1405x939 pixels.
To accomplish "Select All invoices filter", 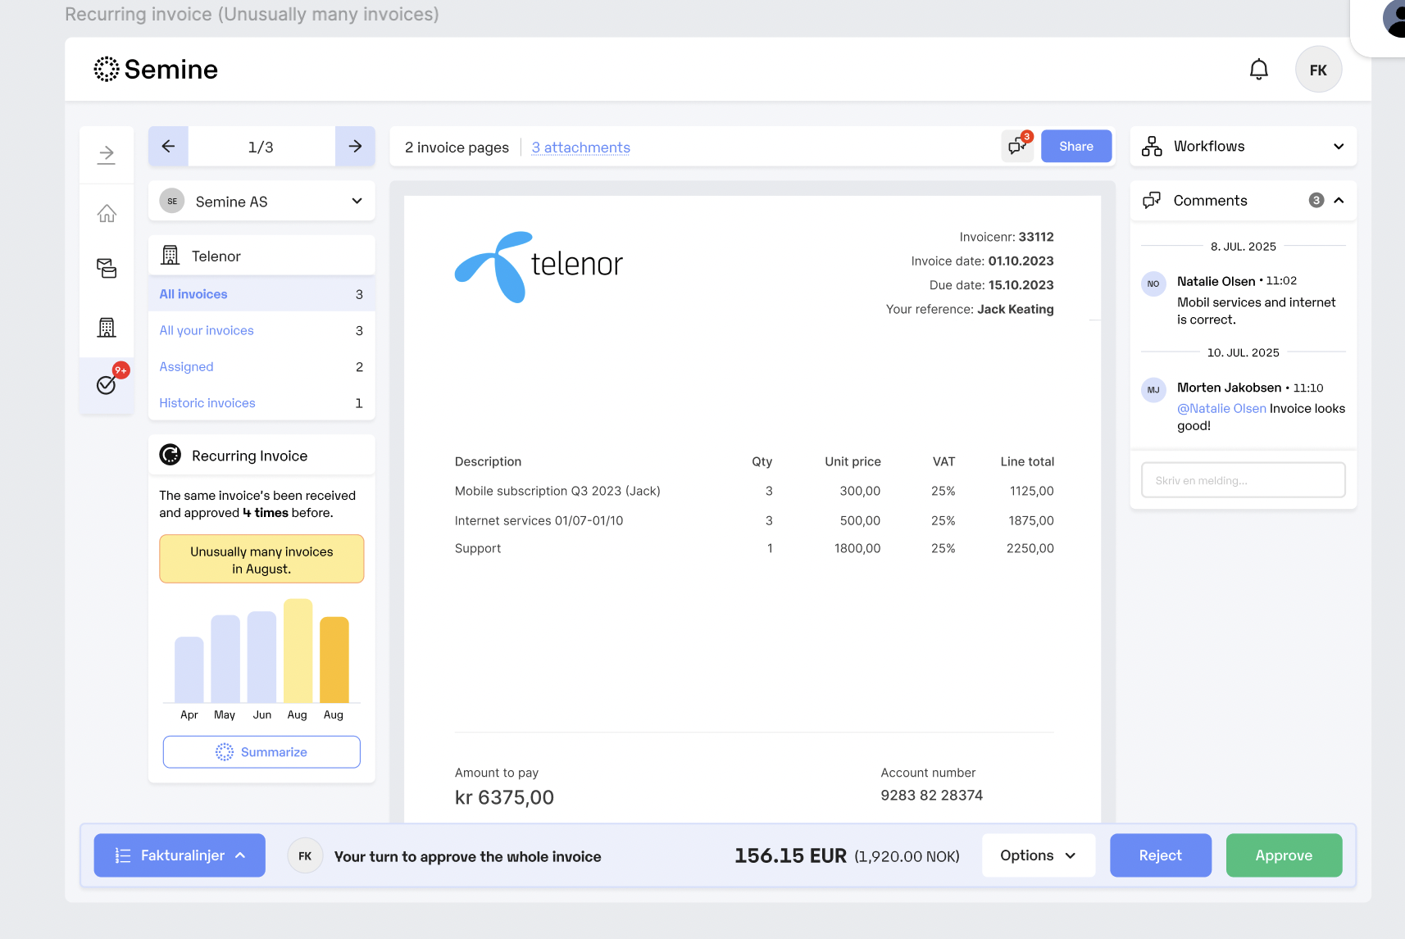I will click(261, 294).
